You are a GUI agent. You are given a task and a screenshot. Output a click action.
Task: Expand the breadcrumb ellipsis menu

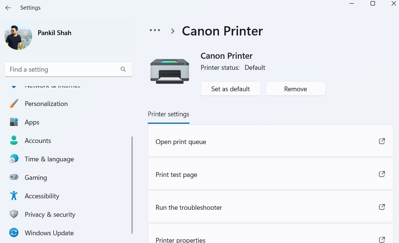tap(155, 31)
